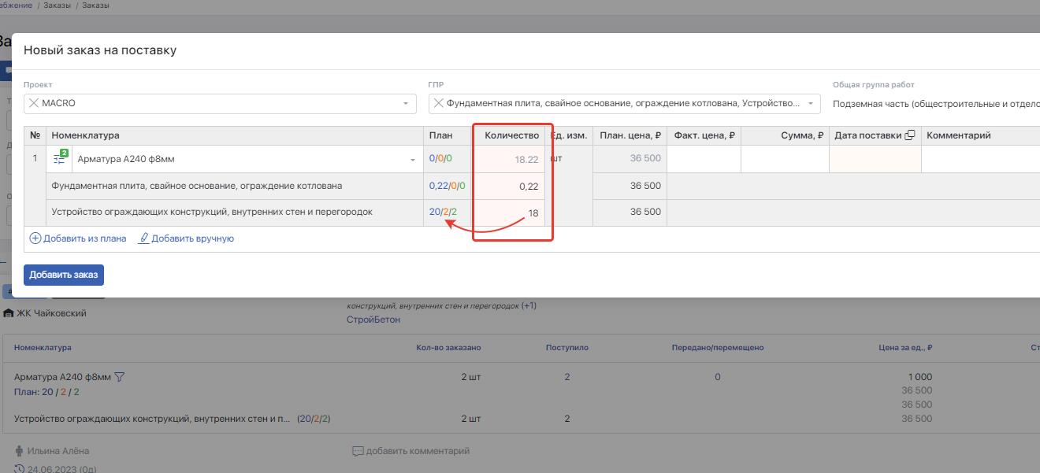
Task: Click copy icon beside Дата поставки header
Action: click(910, 135)
